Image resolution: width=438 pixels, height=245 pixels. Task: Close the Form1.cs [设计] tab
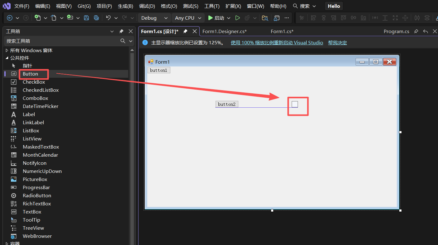point(195,31)
